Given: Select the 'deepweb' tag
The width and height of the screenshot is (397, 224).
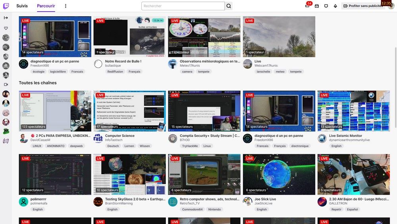Looking at the screenshot, I should pos(76,146).
